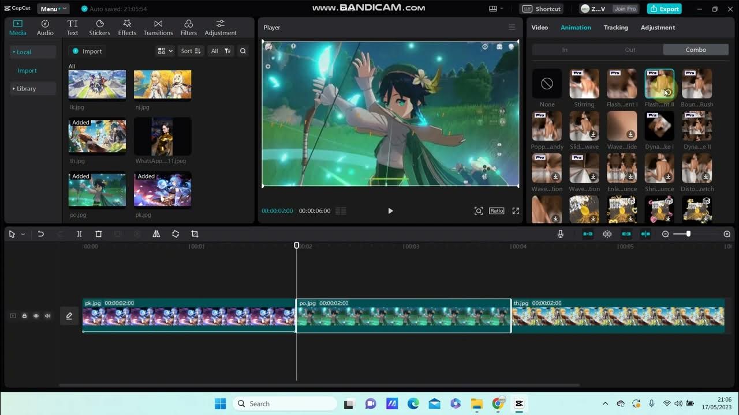Viewport: 739px width, 415px height.
Task: Select the None animation
Action: click(547, 84)
